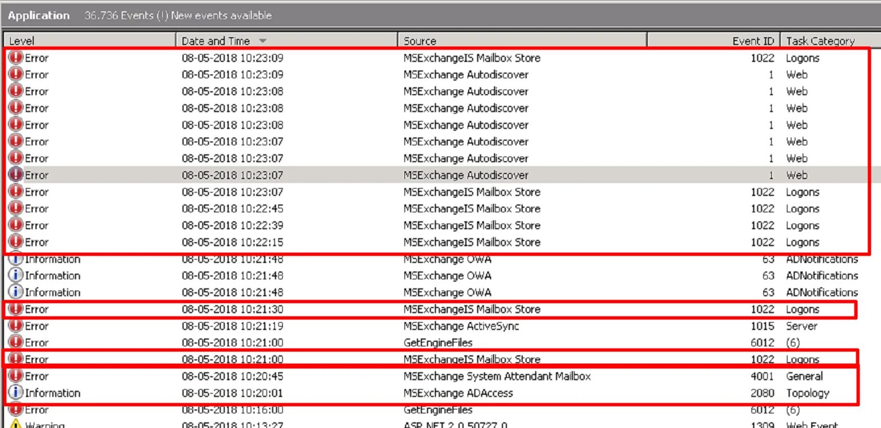
Task: Click error icon of 10:21:00 Mailbox Store event
Action: pyautogui.click(x=16, y=359)
